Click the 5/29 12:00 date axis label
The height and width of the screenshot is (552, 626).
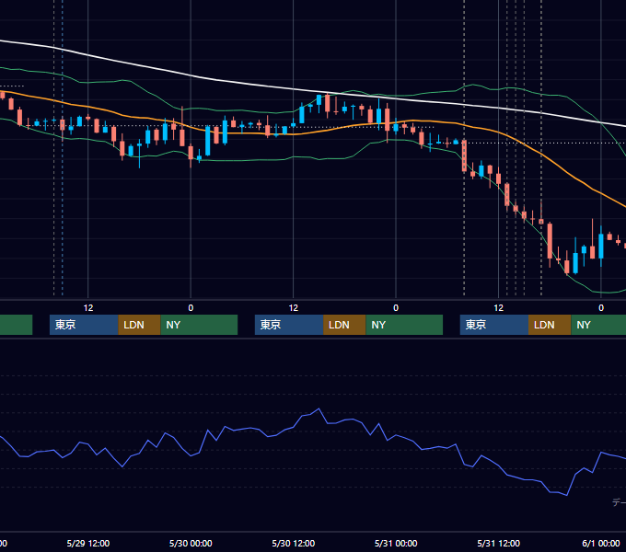(x=88, y=543)
